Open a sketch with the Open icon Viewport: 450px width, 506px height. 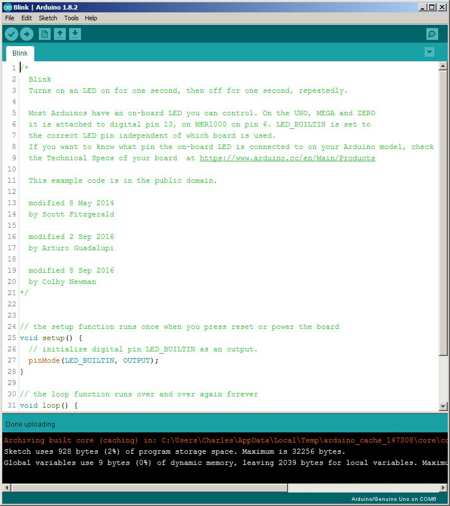click(60, 34)
